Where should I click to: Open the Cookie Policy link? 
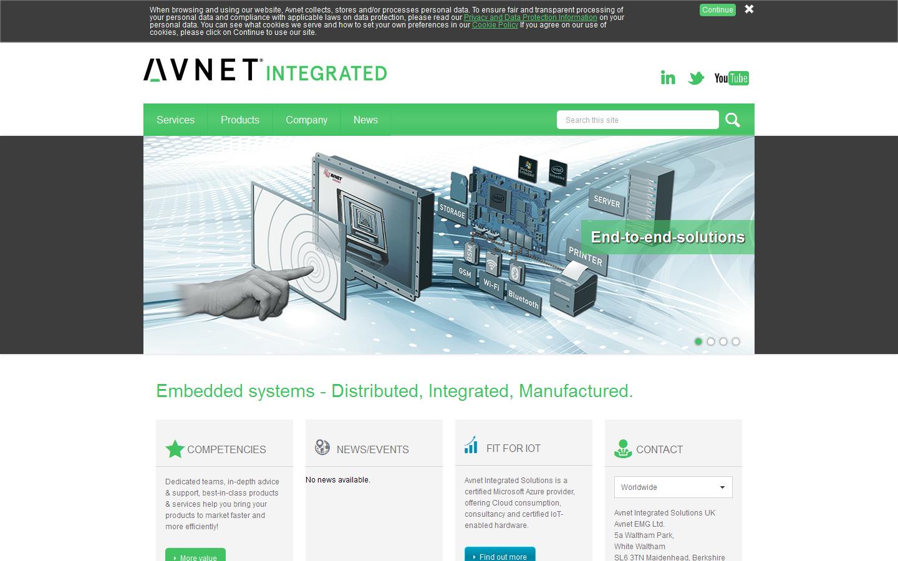coord(495,25)
